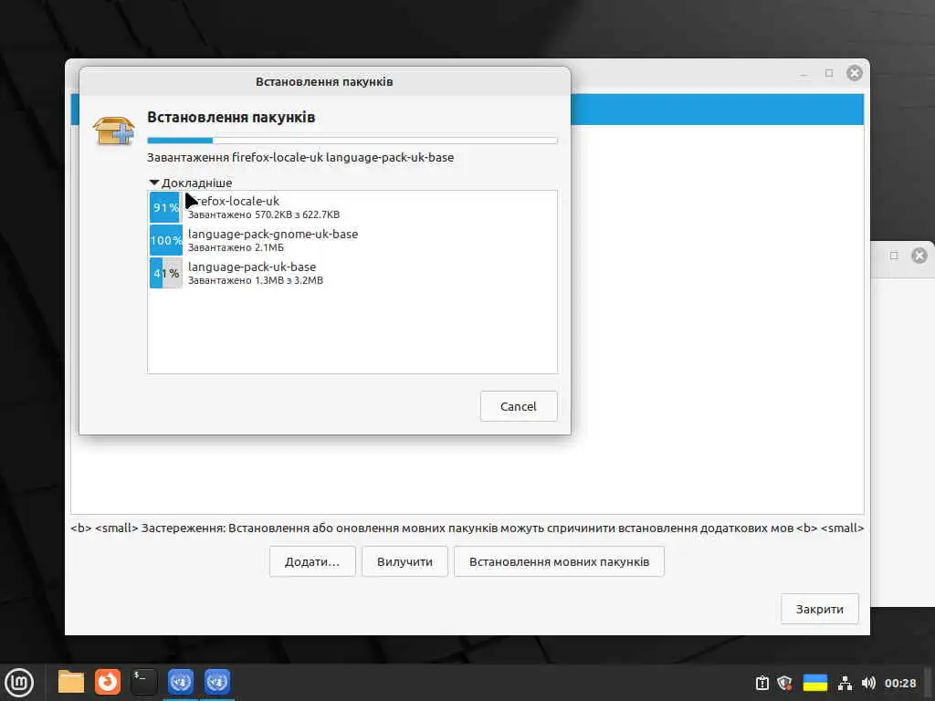Select language-pack-gnome-uk-base download row
This screenshot has width=935, height=701.
[352, 240]
